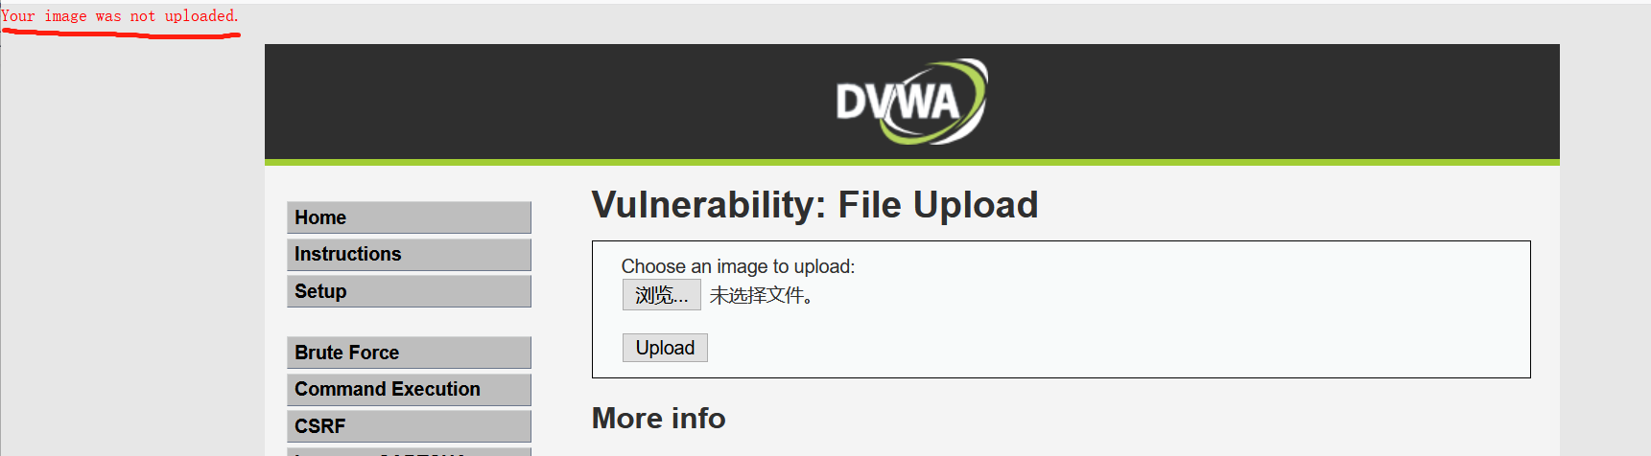This screenshot has width=1651, height=456.
Task: Navigate to the CSRF page
Action: 409,426
